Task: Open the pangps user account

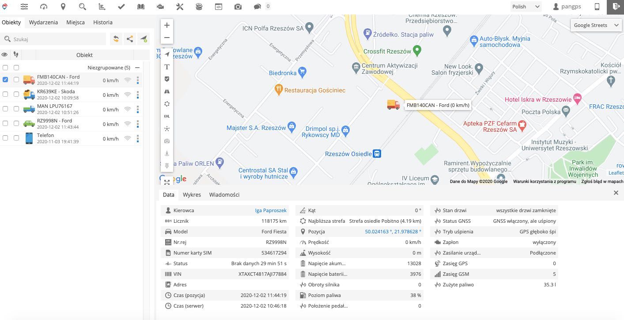Action: pyautogui.click(x=567, y=7)
